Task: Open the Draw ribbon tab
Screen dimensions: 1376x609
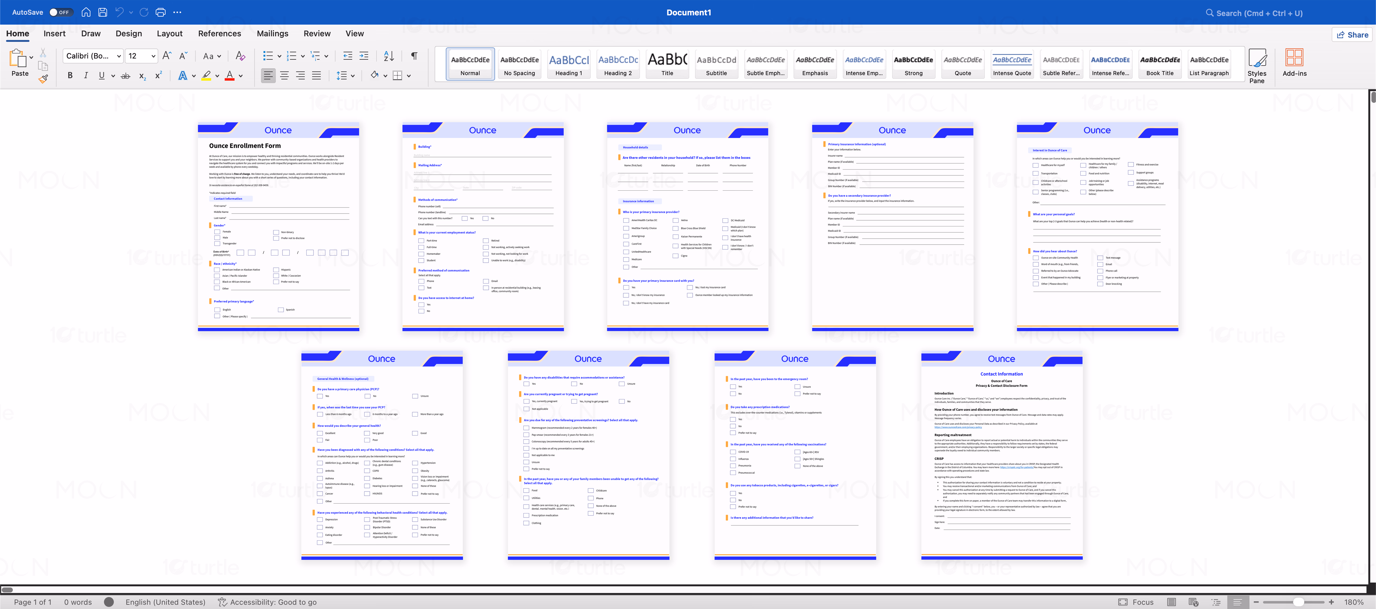Action: (91, 34)
